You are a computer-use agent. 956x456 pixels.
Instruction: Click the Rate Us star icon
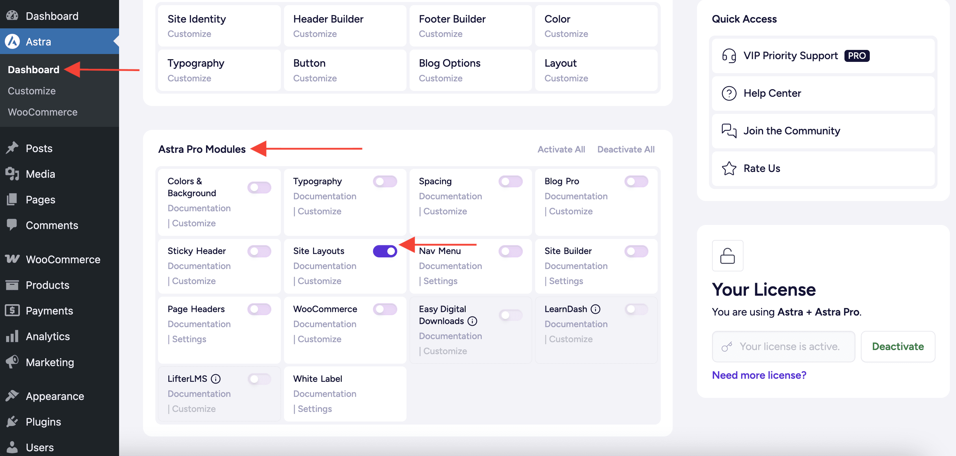[728, 168]
